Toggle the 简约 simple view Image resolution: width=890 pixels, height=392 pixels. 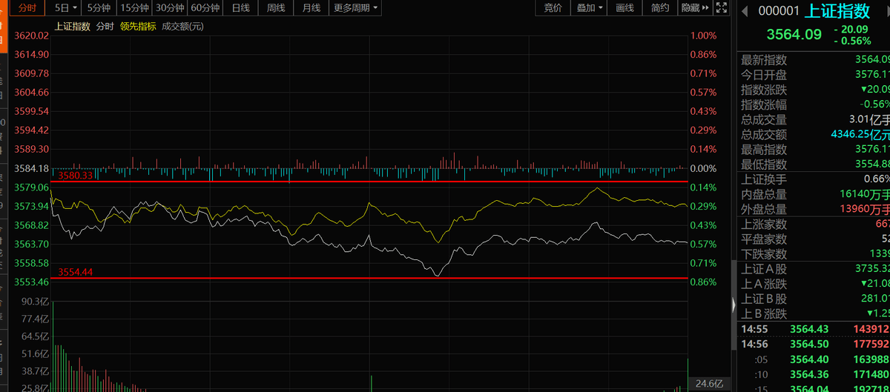[660, 8]
